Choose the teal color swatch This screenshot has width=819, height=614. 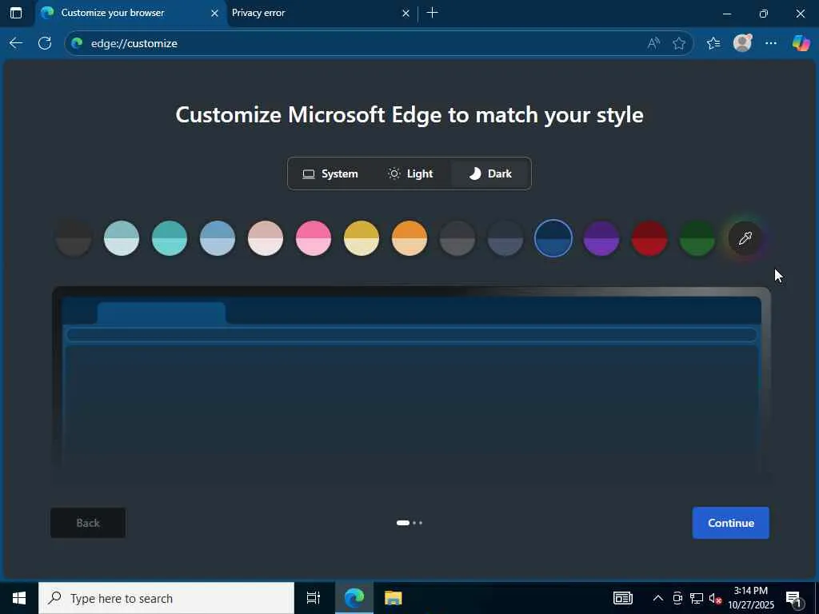click(170, 238)
